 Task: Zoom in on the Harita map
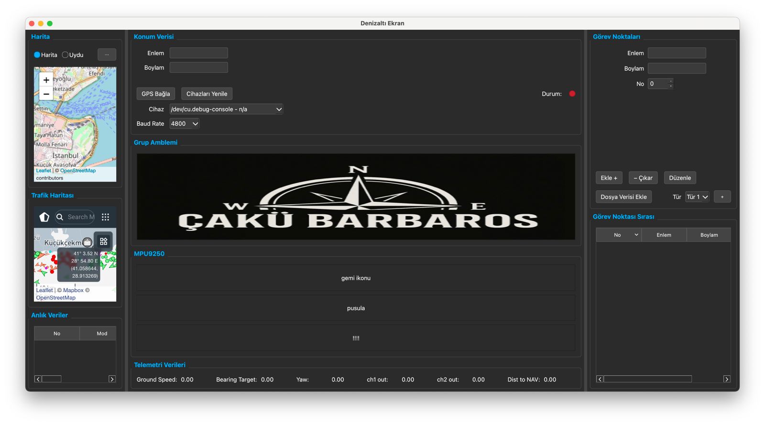(46, 80)
